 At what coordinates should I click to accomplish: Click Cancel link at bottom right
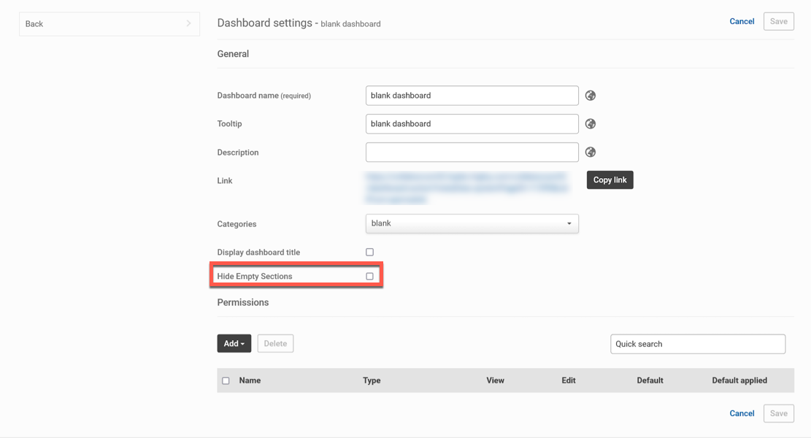pyautogui.click(x=742, y=413)
